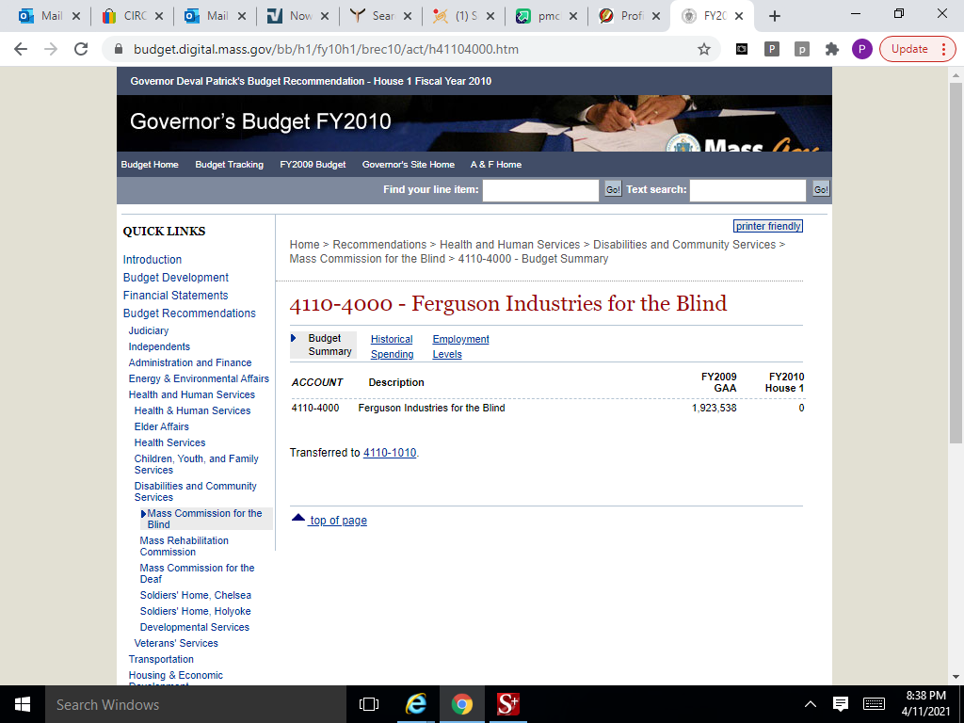
Task: Open Mass Rehabilitation Commission link
Action: click(x=184, y=546)
